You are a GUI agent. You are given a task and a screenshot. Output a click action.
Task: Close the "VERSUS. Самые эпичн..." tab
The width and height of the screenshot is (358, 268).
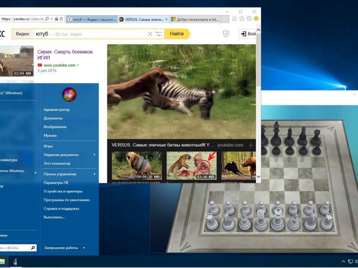(166, 20)
